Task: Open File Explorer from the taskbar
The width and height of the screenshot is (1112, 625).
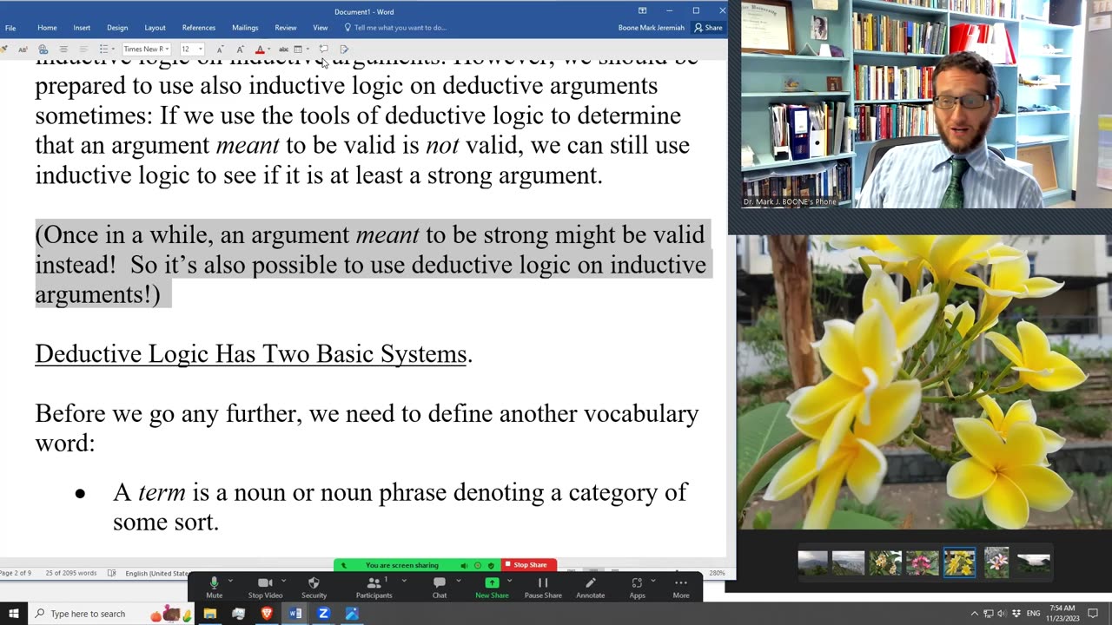Action: [209, 614]
